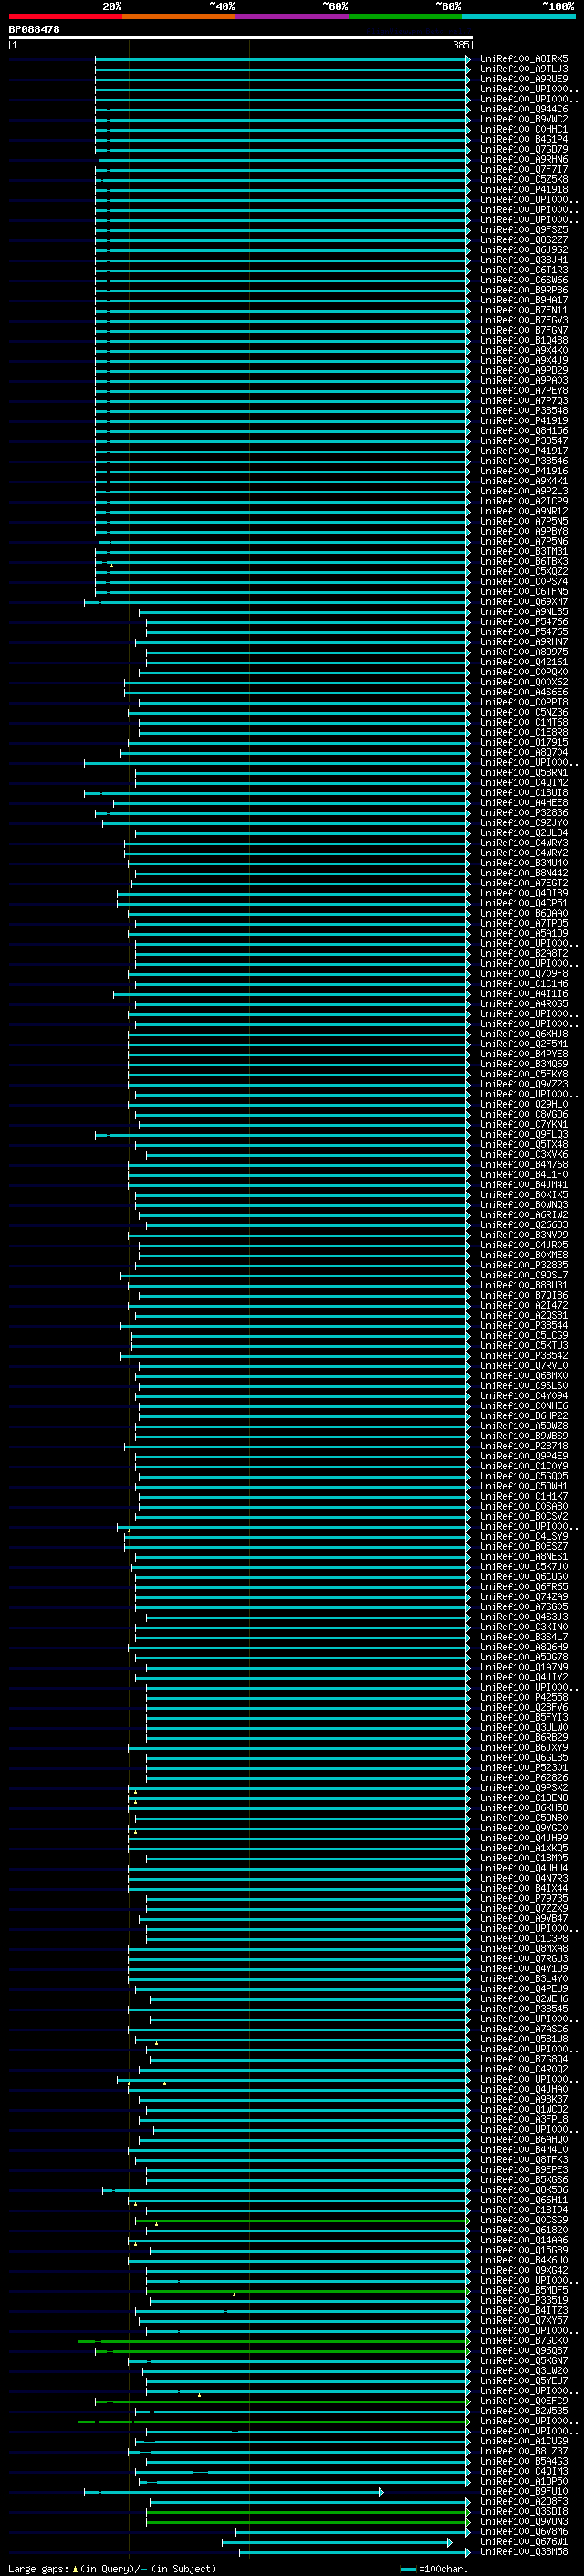Select label UniRef100_Q69XM7
Image resolution: width=584 pixels, height=2576 pixels.
point(524,602)
